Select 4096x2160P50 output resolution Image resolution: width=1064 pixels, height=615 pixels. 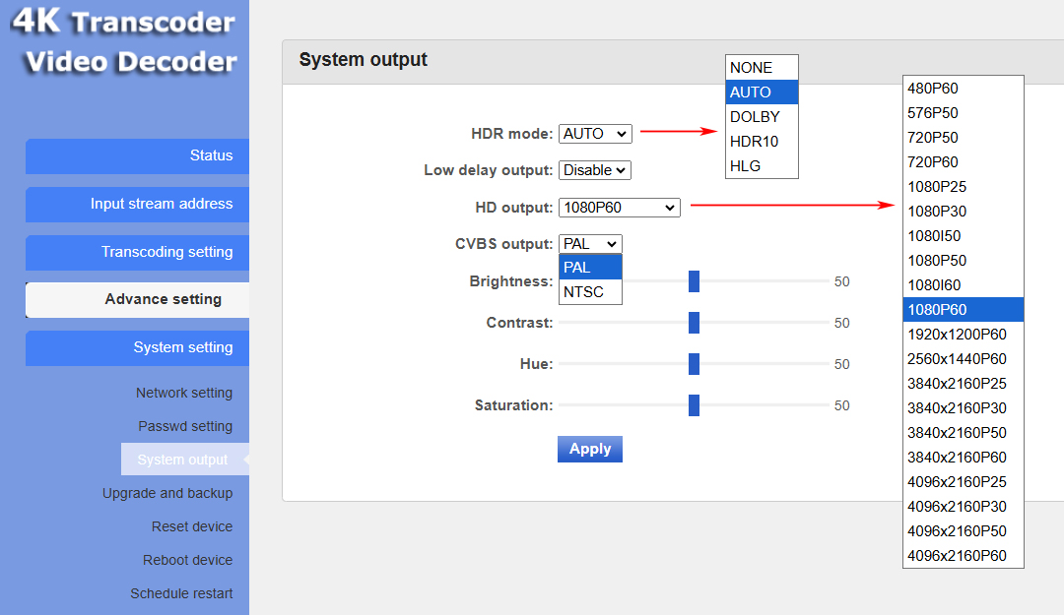[x=963, y=531]
